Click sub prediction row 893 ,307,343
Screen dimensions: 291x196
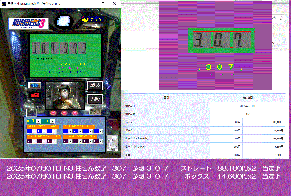65,64
